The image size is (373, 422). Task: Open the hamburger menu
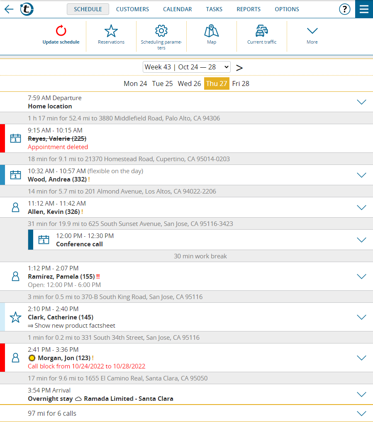364,9
